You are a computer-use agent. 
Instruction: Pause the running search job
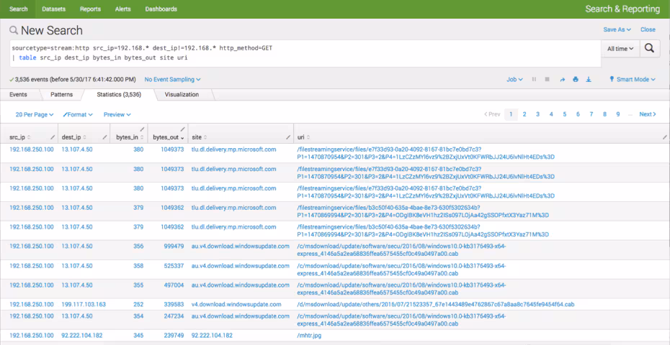534,80
